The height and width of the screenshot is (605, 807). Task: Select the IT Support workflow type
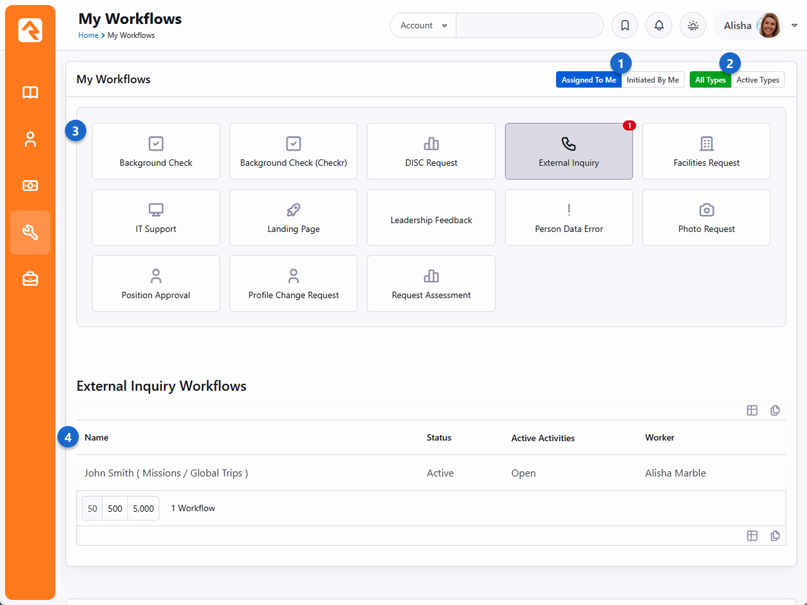tap(156, 217)
